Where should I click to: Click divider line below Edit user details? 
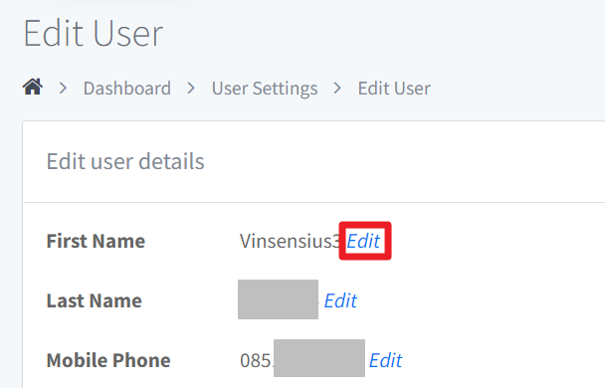point(314,202)
